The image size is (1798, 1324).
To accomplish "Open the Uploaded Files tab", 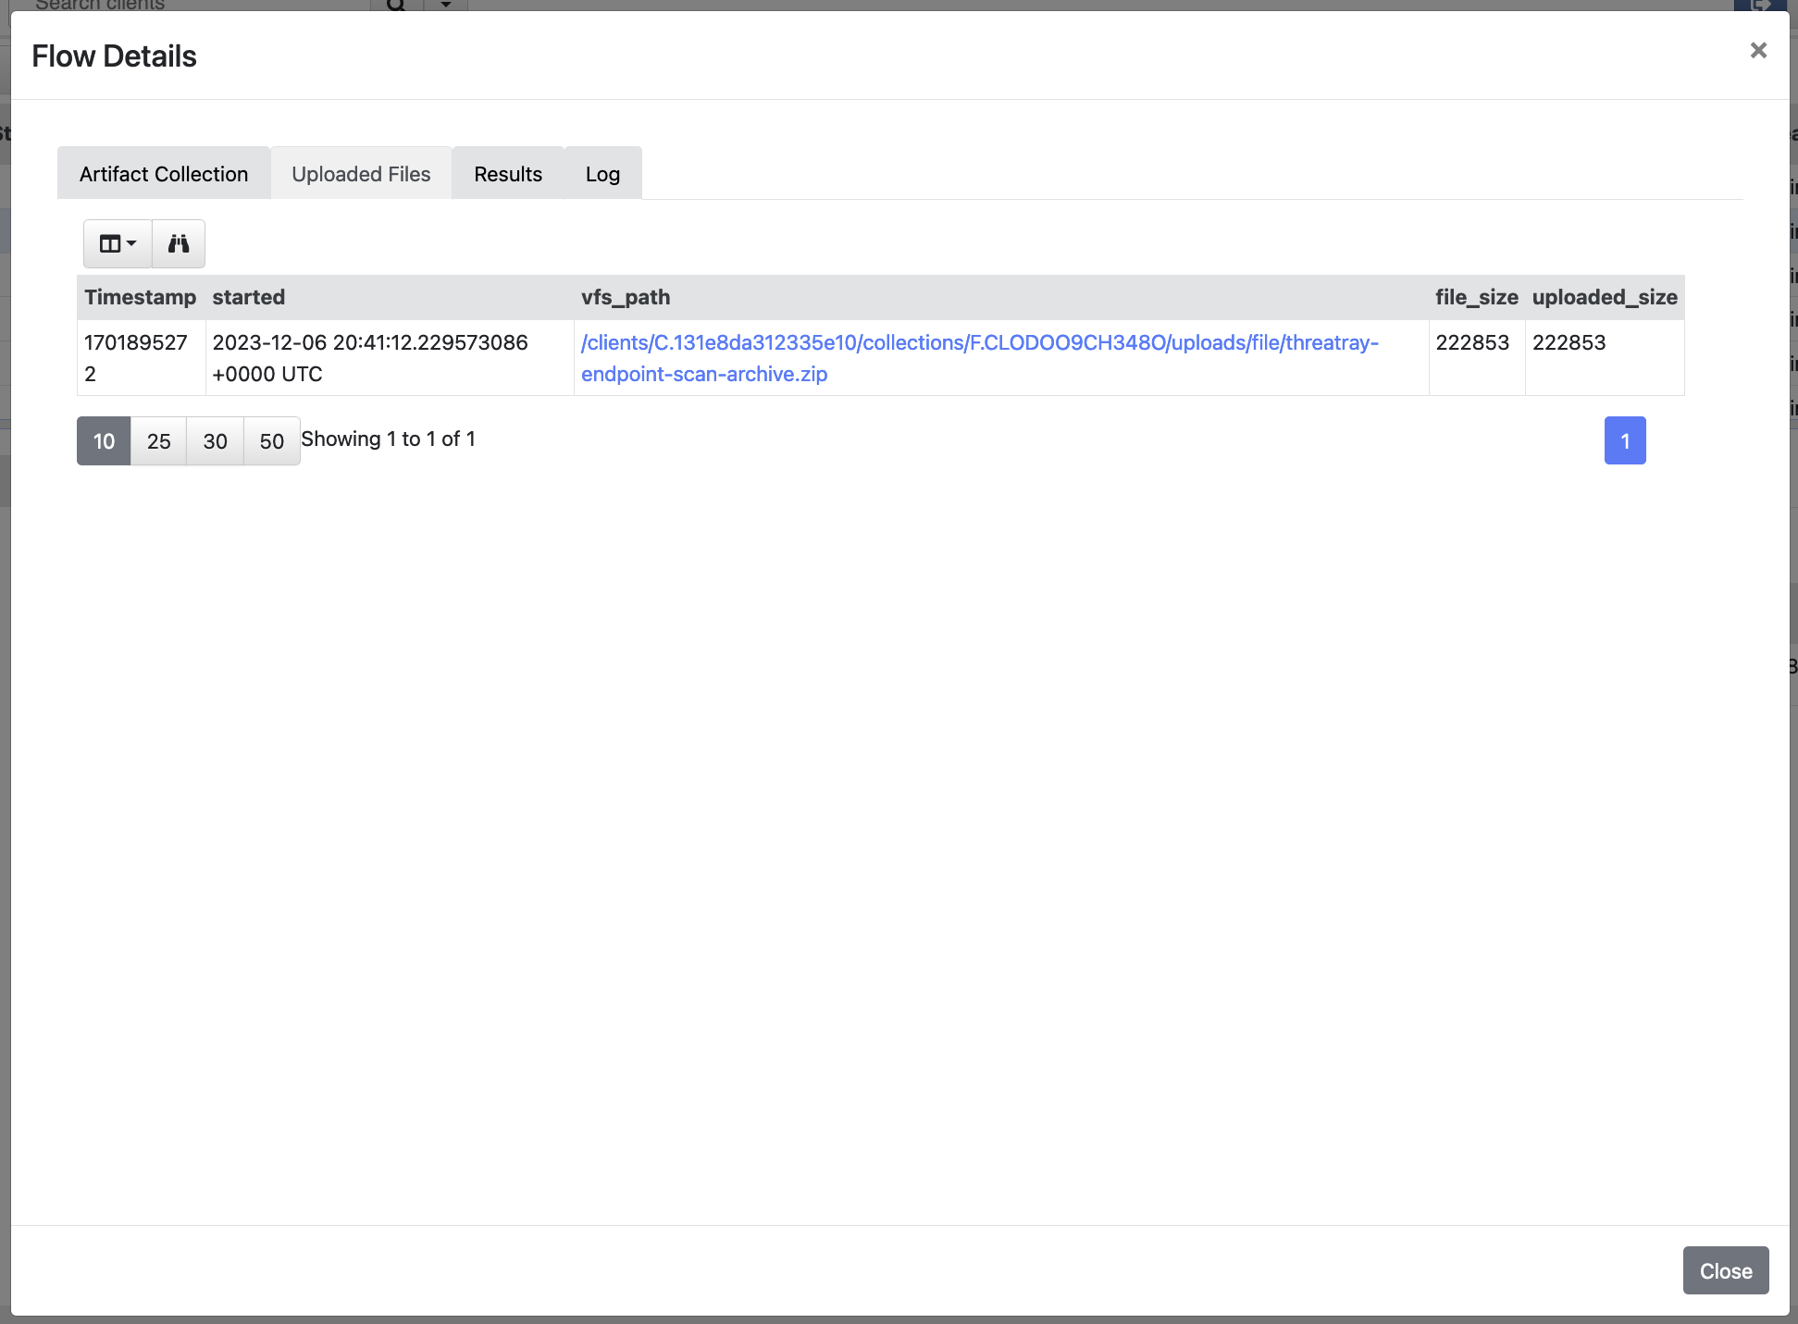I will 362,173.
